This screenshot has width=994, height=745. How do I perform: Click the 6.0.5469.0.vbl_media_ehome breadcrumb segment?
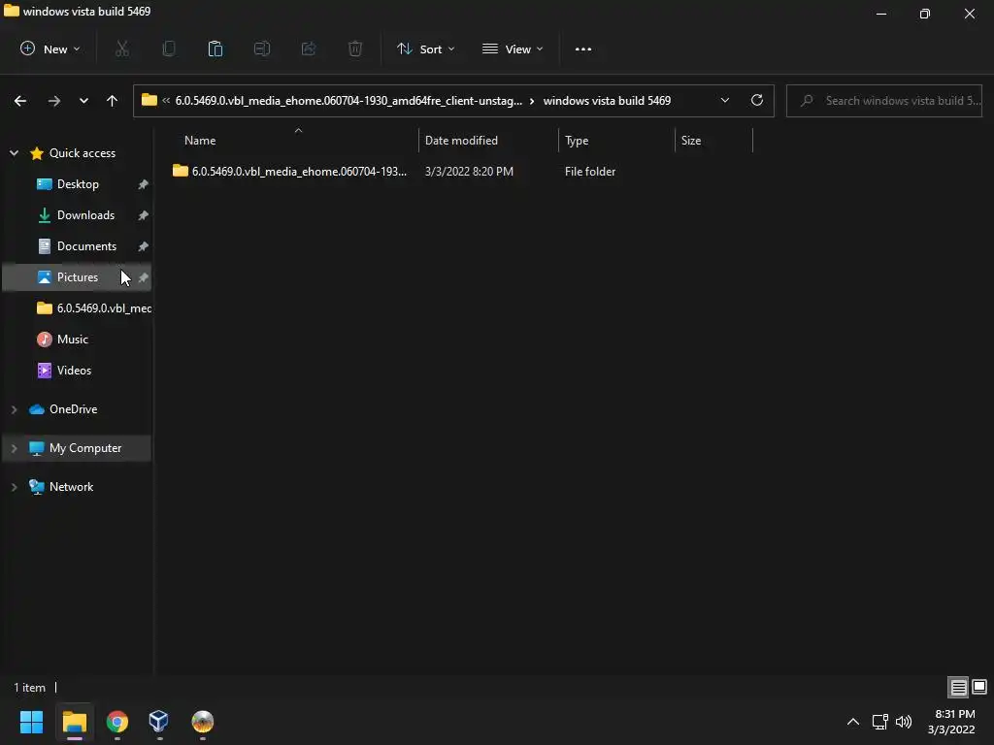tap(348, 101)
